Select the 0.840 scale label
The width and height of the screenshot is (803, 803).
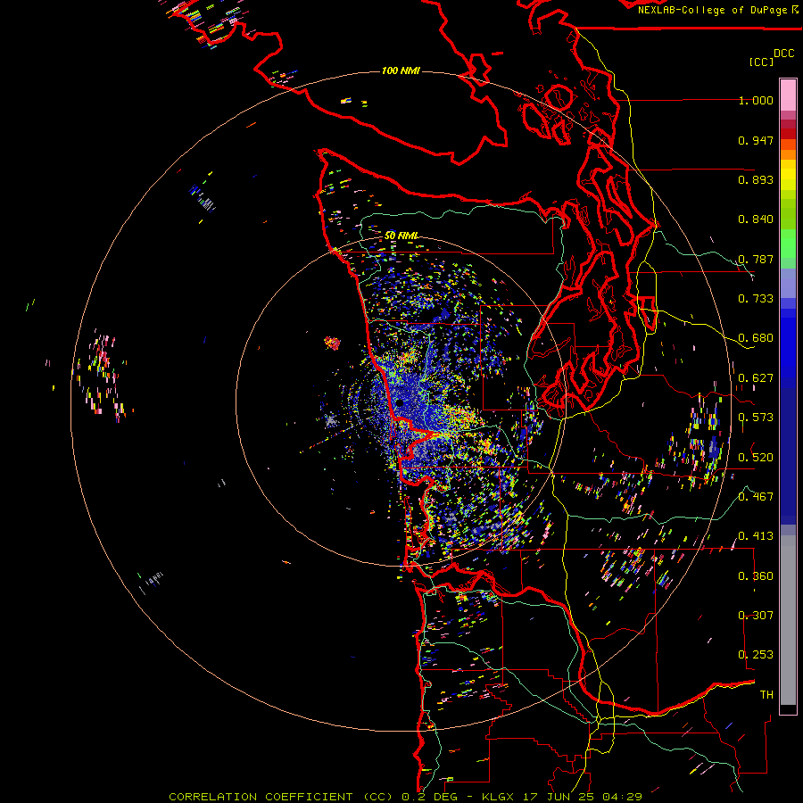(x=756, y=219)
